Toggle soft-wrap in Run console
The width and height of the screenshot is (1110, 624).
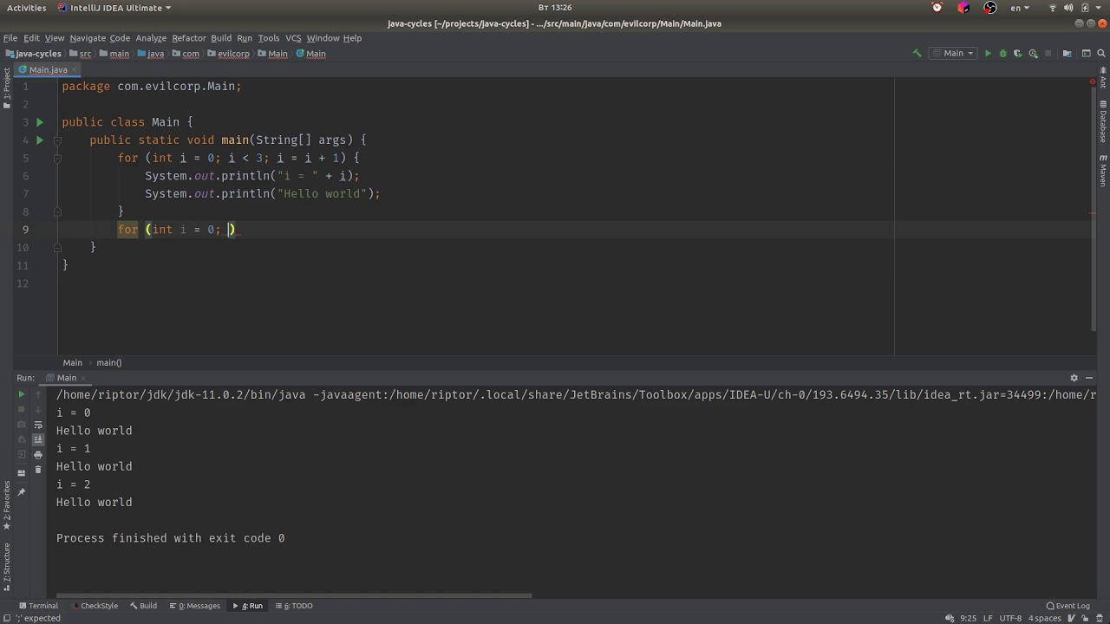(38, 425)
